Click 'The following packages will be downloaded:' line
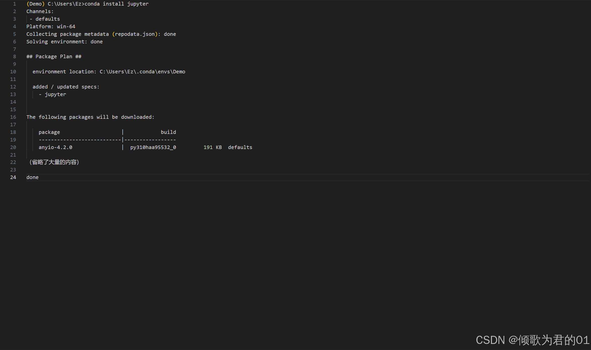The width and height of the screenshot is (591, 350). pyautogui.click(x=90, y=117)
